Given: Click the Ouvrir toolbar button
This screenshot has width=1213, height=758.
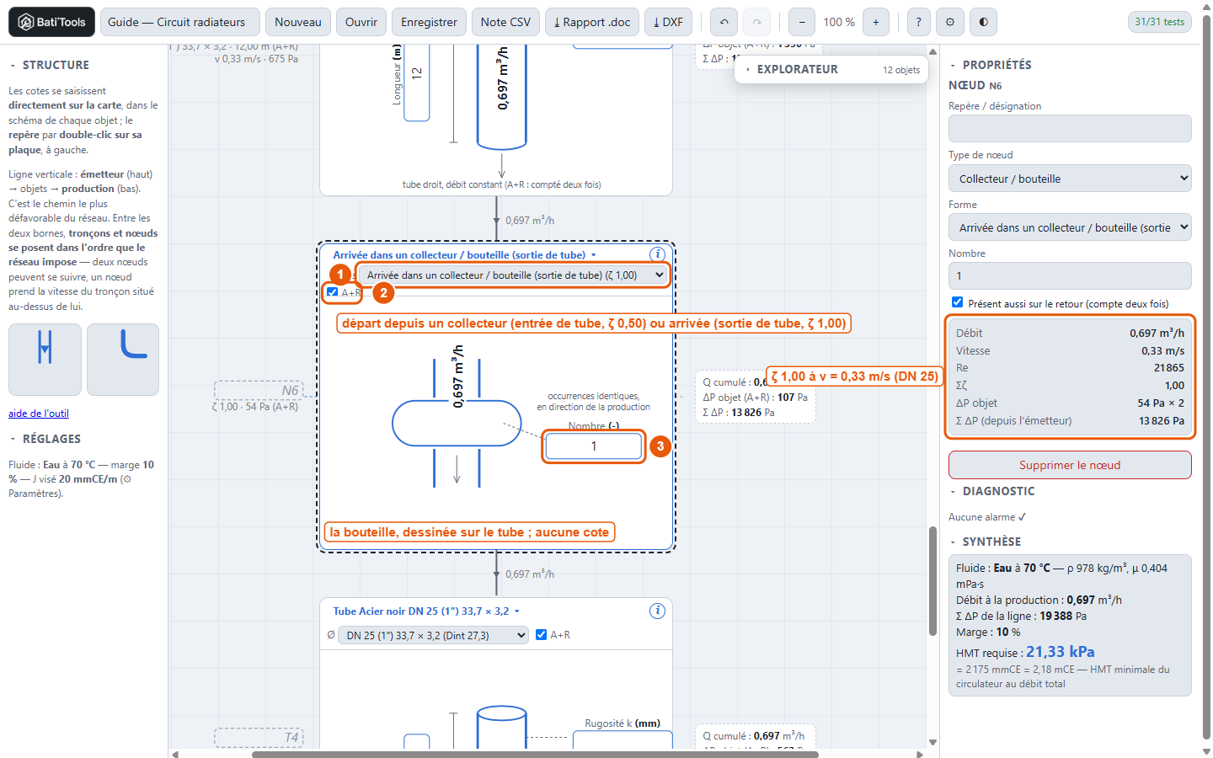Looking at the screenshot, I should point(361,22).
